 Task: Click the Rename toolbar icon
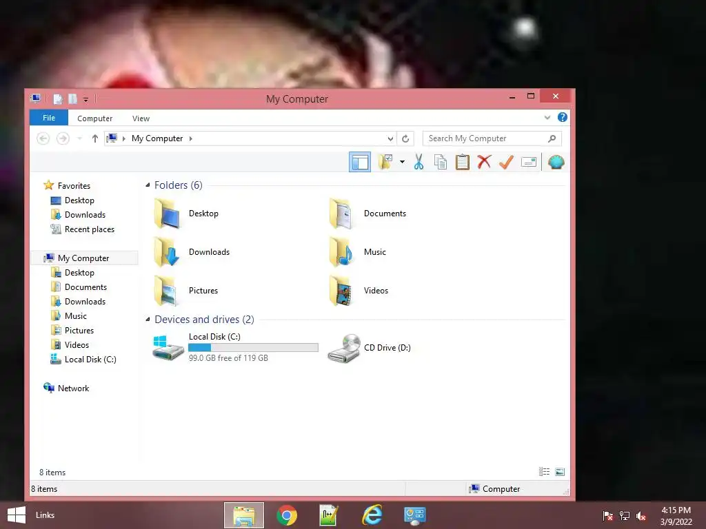[x=529, y=162]
